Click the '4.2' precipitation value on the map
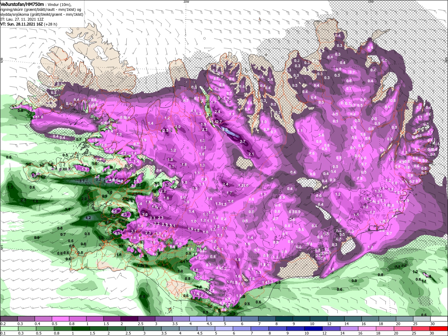This screenshot has width=448, height=336. pyautogui.click(x=88, y=218)
